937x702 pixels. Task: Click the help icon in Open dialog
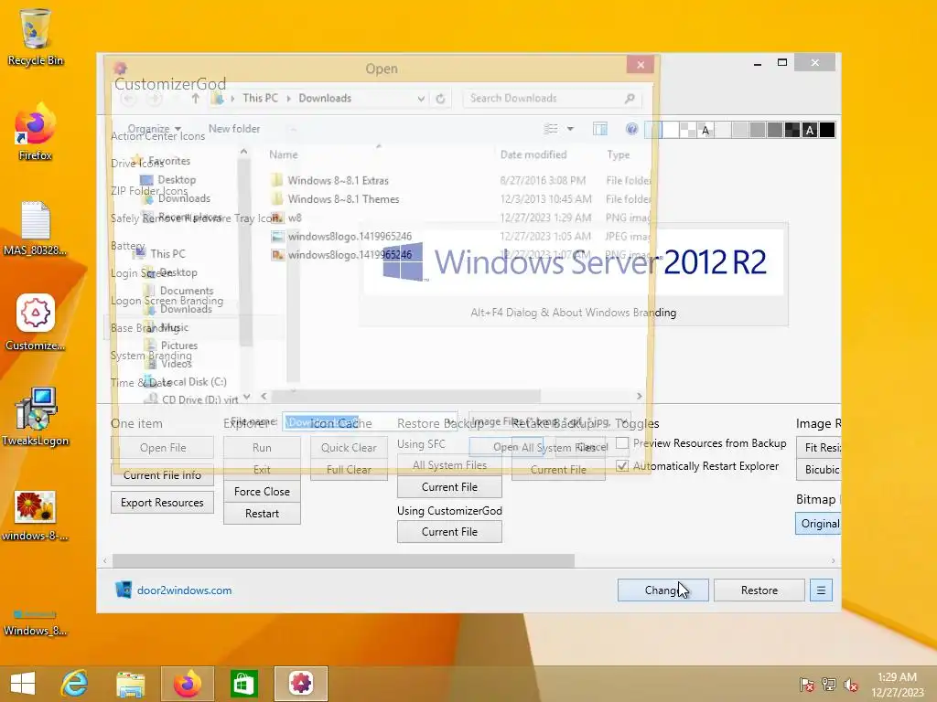pyautogui.click(x=631, y=129)
